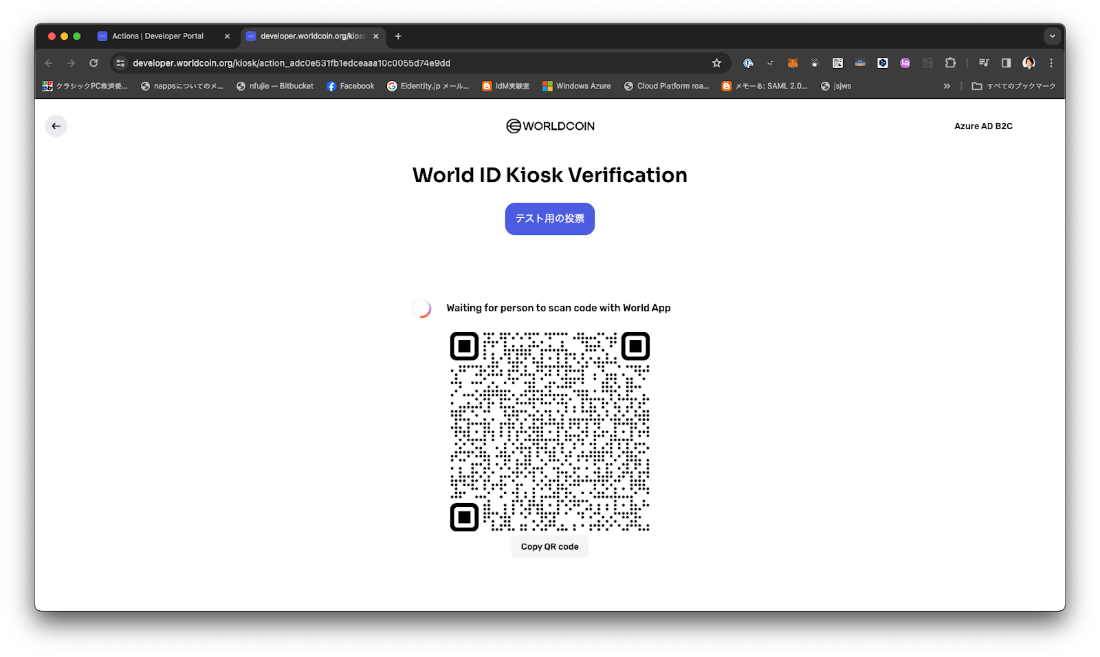
Task: Open the すべてのブックマーク folder
Action: point(1013,87)
